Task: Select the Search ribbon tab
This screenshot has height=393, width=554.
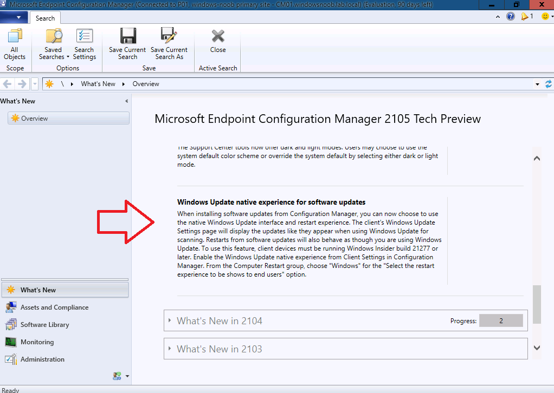Action: [45, 18]
